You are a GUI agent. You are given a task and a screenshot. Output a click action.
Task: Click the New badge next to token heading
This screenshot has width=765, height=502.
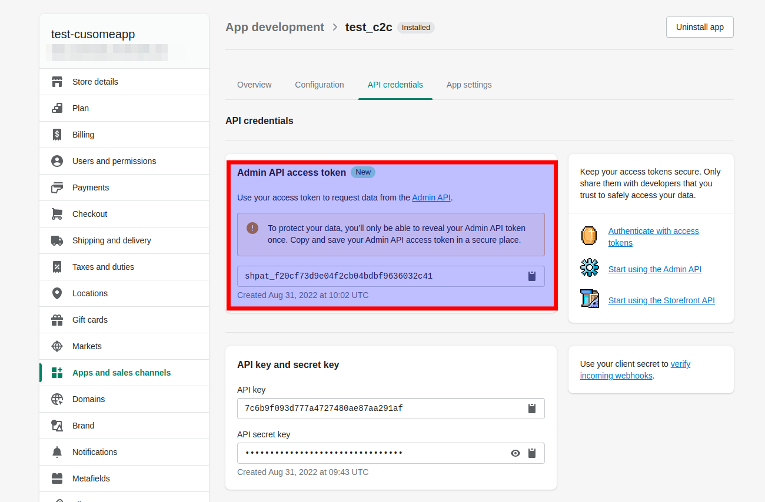click(x=363, y=172)
